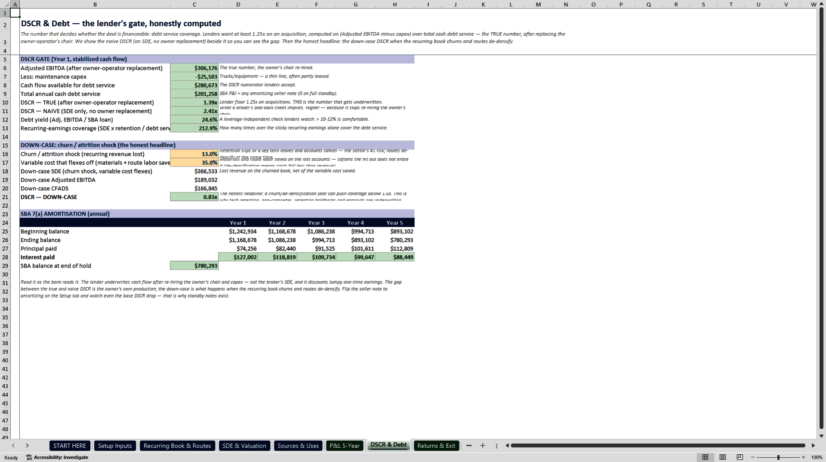Select the Year 2 column heading
Image resolution: width=826 pixels, height=462 pixels.
(277, 223)
